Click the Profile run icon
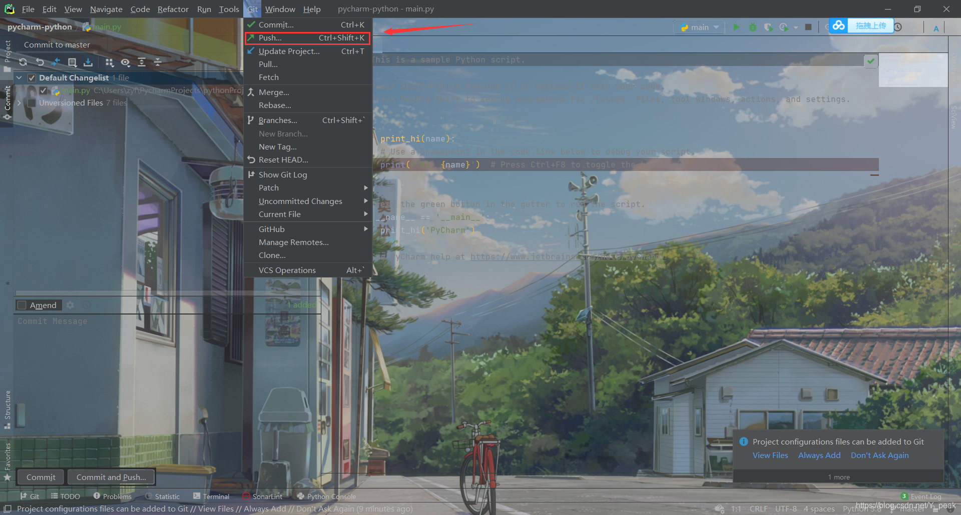Image resolution: width=961 pixels, height=515 pixels. 784,27
